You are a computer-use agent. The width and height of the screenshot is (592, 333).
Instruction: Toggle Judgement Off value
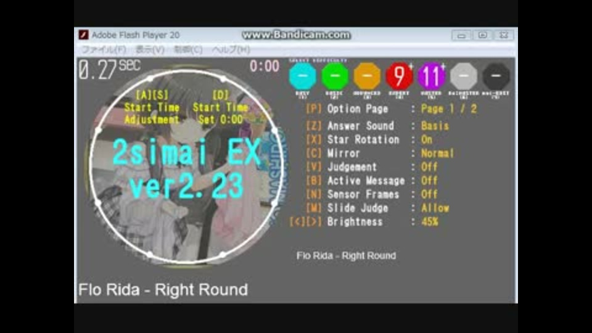(x=429, y=167)
